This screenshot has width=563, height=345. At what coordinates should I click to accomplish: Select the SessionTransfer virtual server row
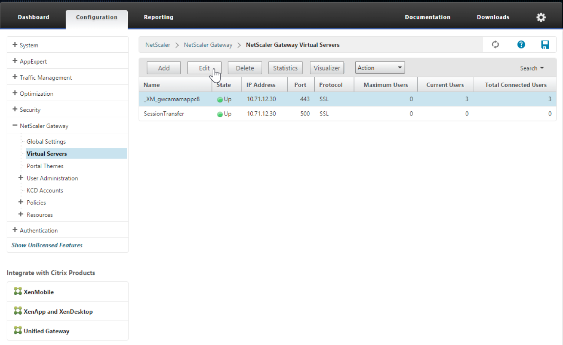point(164,114)
